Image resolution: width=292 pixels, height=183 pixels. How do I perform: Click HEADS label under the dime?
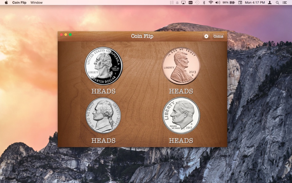click(181, 140)
